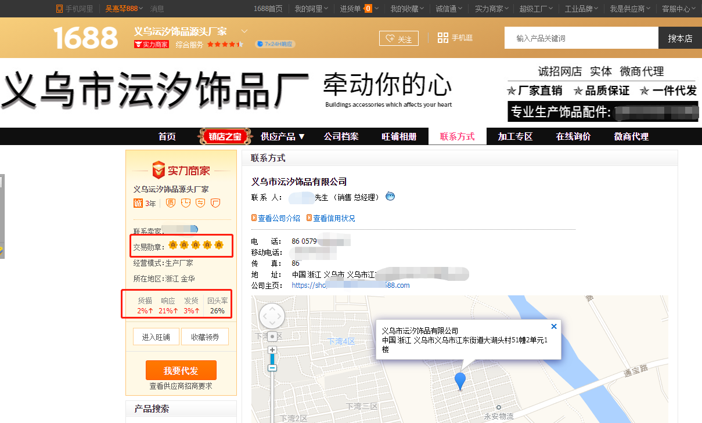Click the exchange-arrows shield badge
Image resolution: width=702 pixels, height=423 pixels.
pyautogui.click(x=200, y=203)
